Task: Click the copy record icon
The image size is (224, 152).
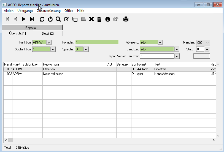Action: [x=75, y=19]
